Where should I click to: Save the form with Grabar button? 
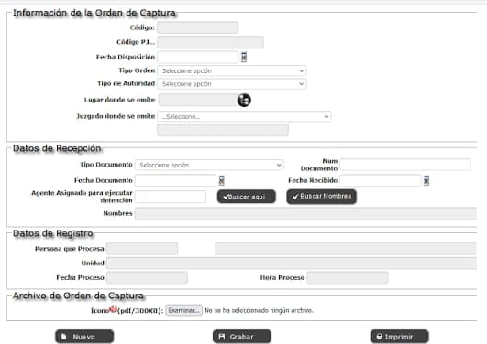(242, 337)
